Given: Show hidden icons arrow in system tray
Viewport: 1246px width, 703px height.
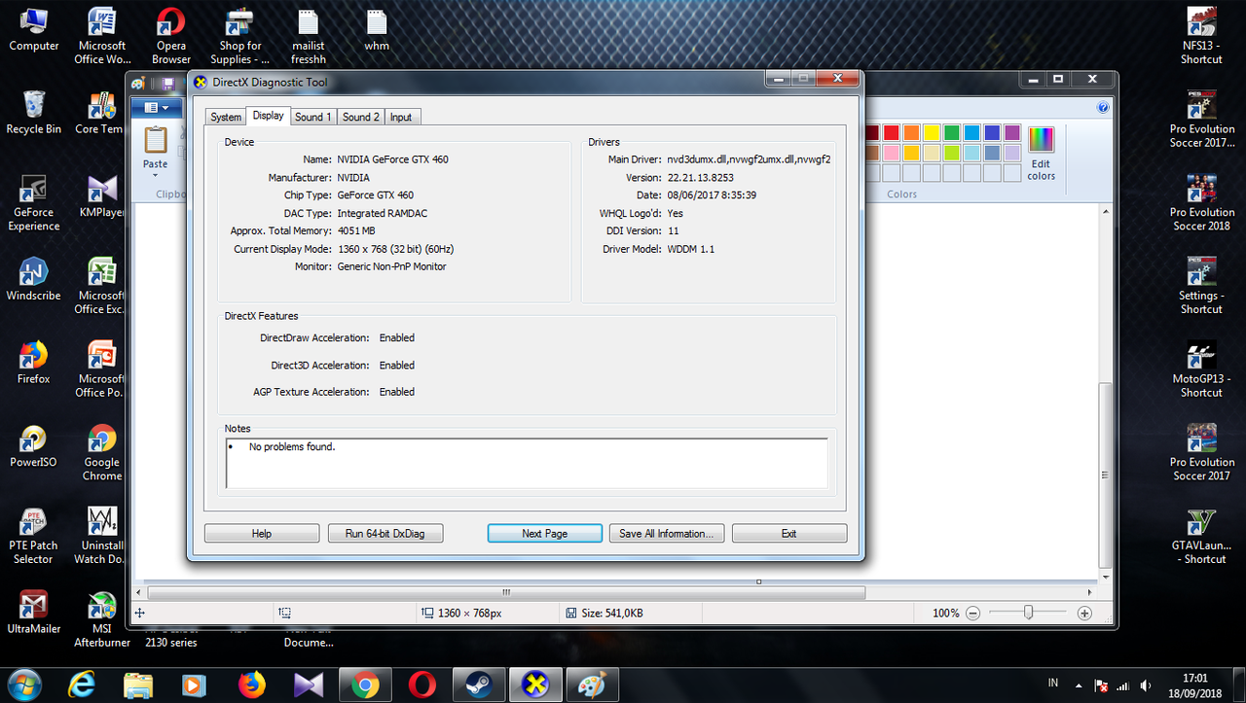Looking at the screenshot, I should point(1079,685).
